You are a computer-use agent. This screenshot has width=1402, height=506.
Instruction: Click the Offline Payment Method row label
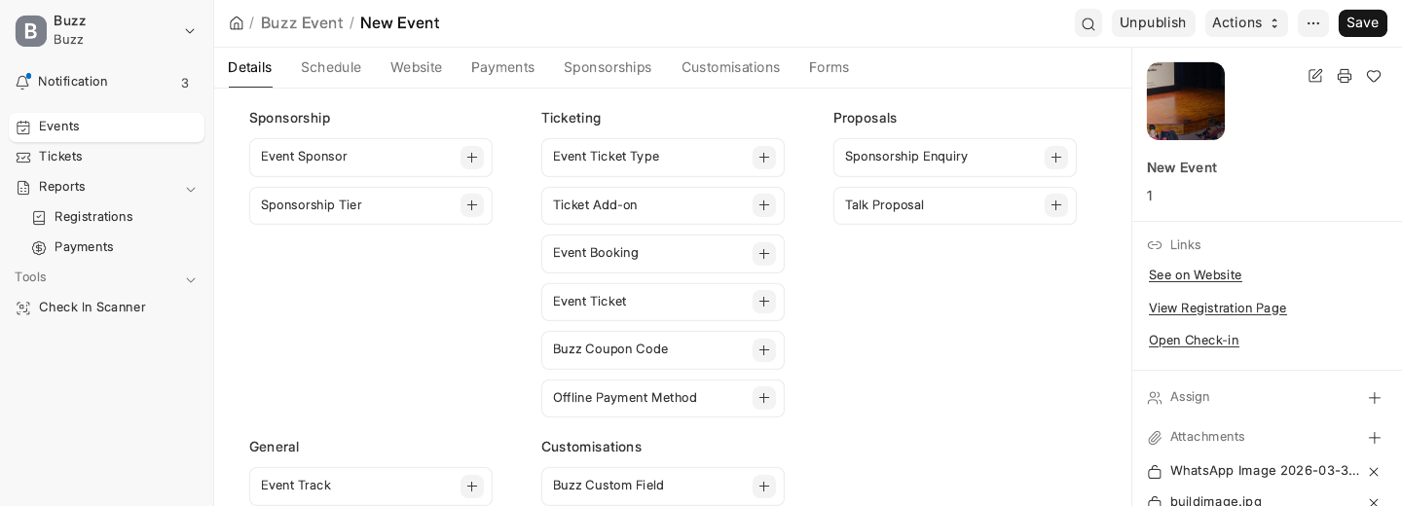[x=625, y=398]
